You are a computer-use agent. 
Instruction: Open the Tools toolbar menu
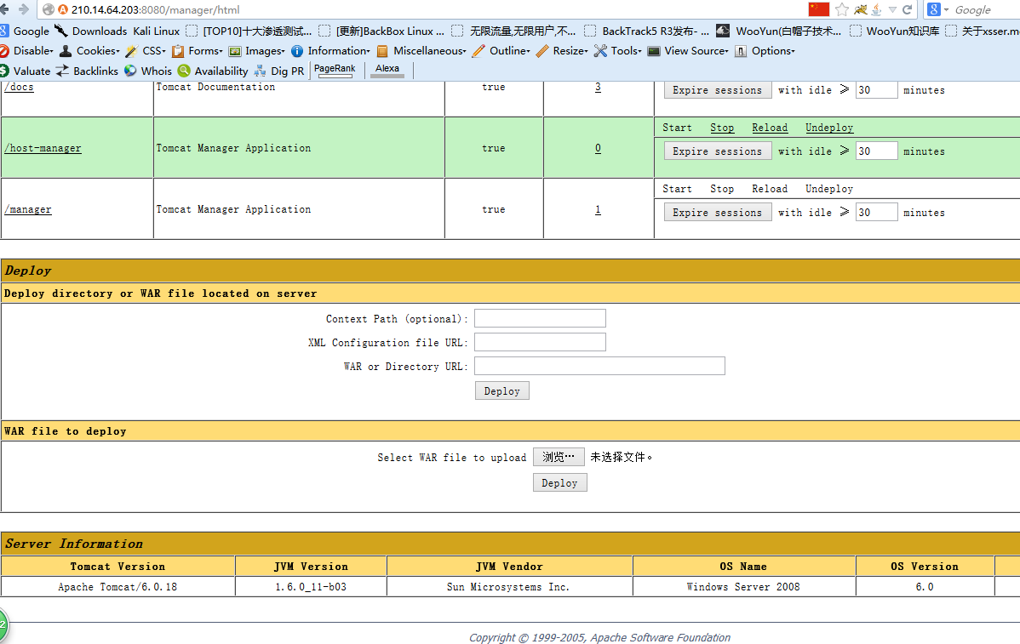coord(618,51)
